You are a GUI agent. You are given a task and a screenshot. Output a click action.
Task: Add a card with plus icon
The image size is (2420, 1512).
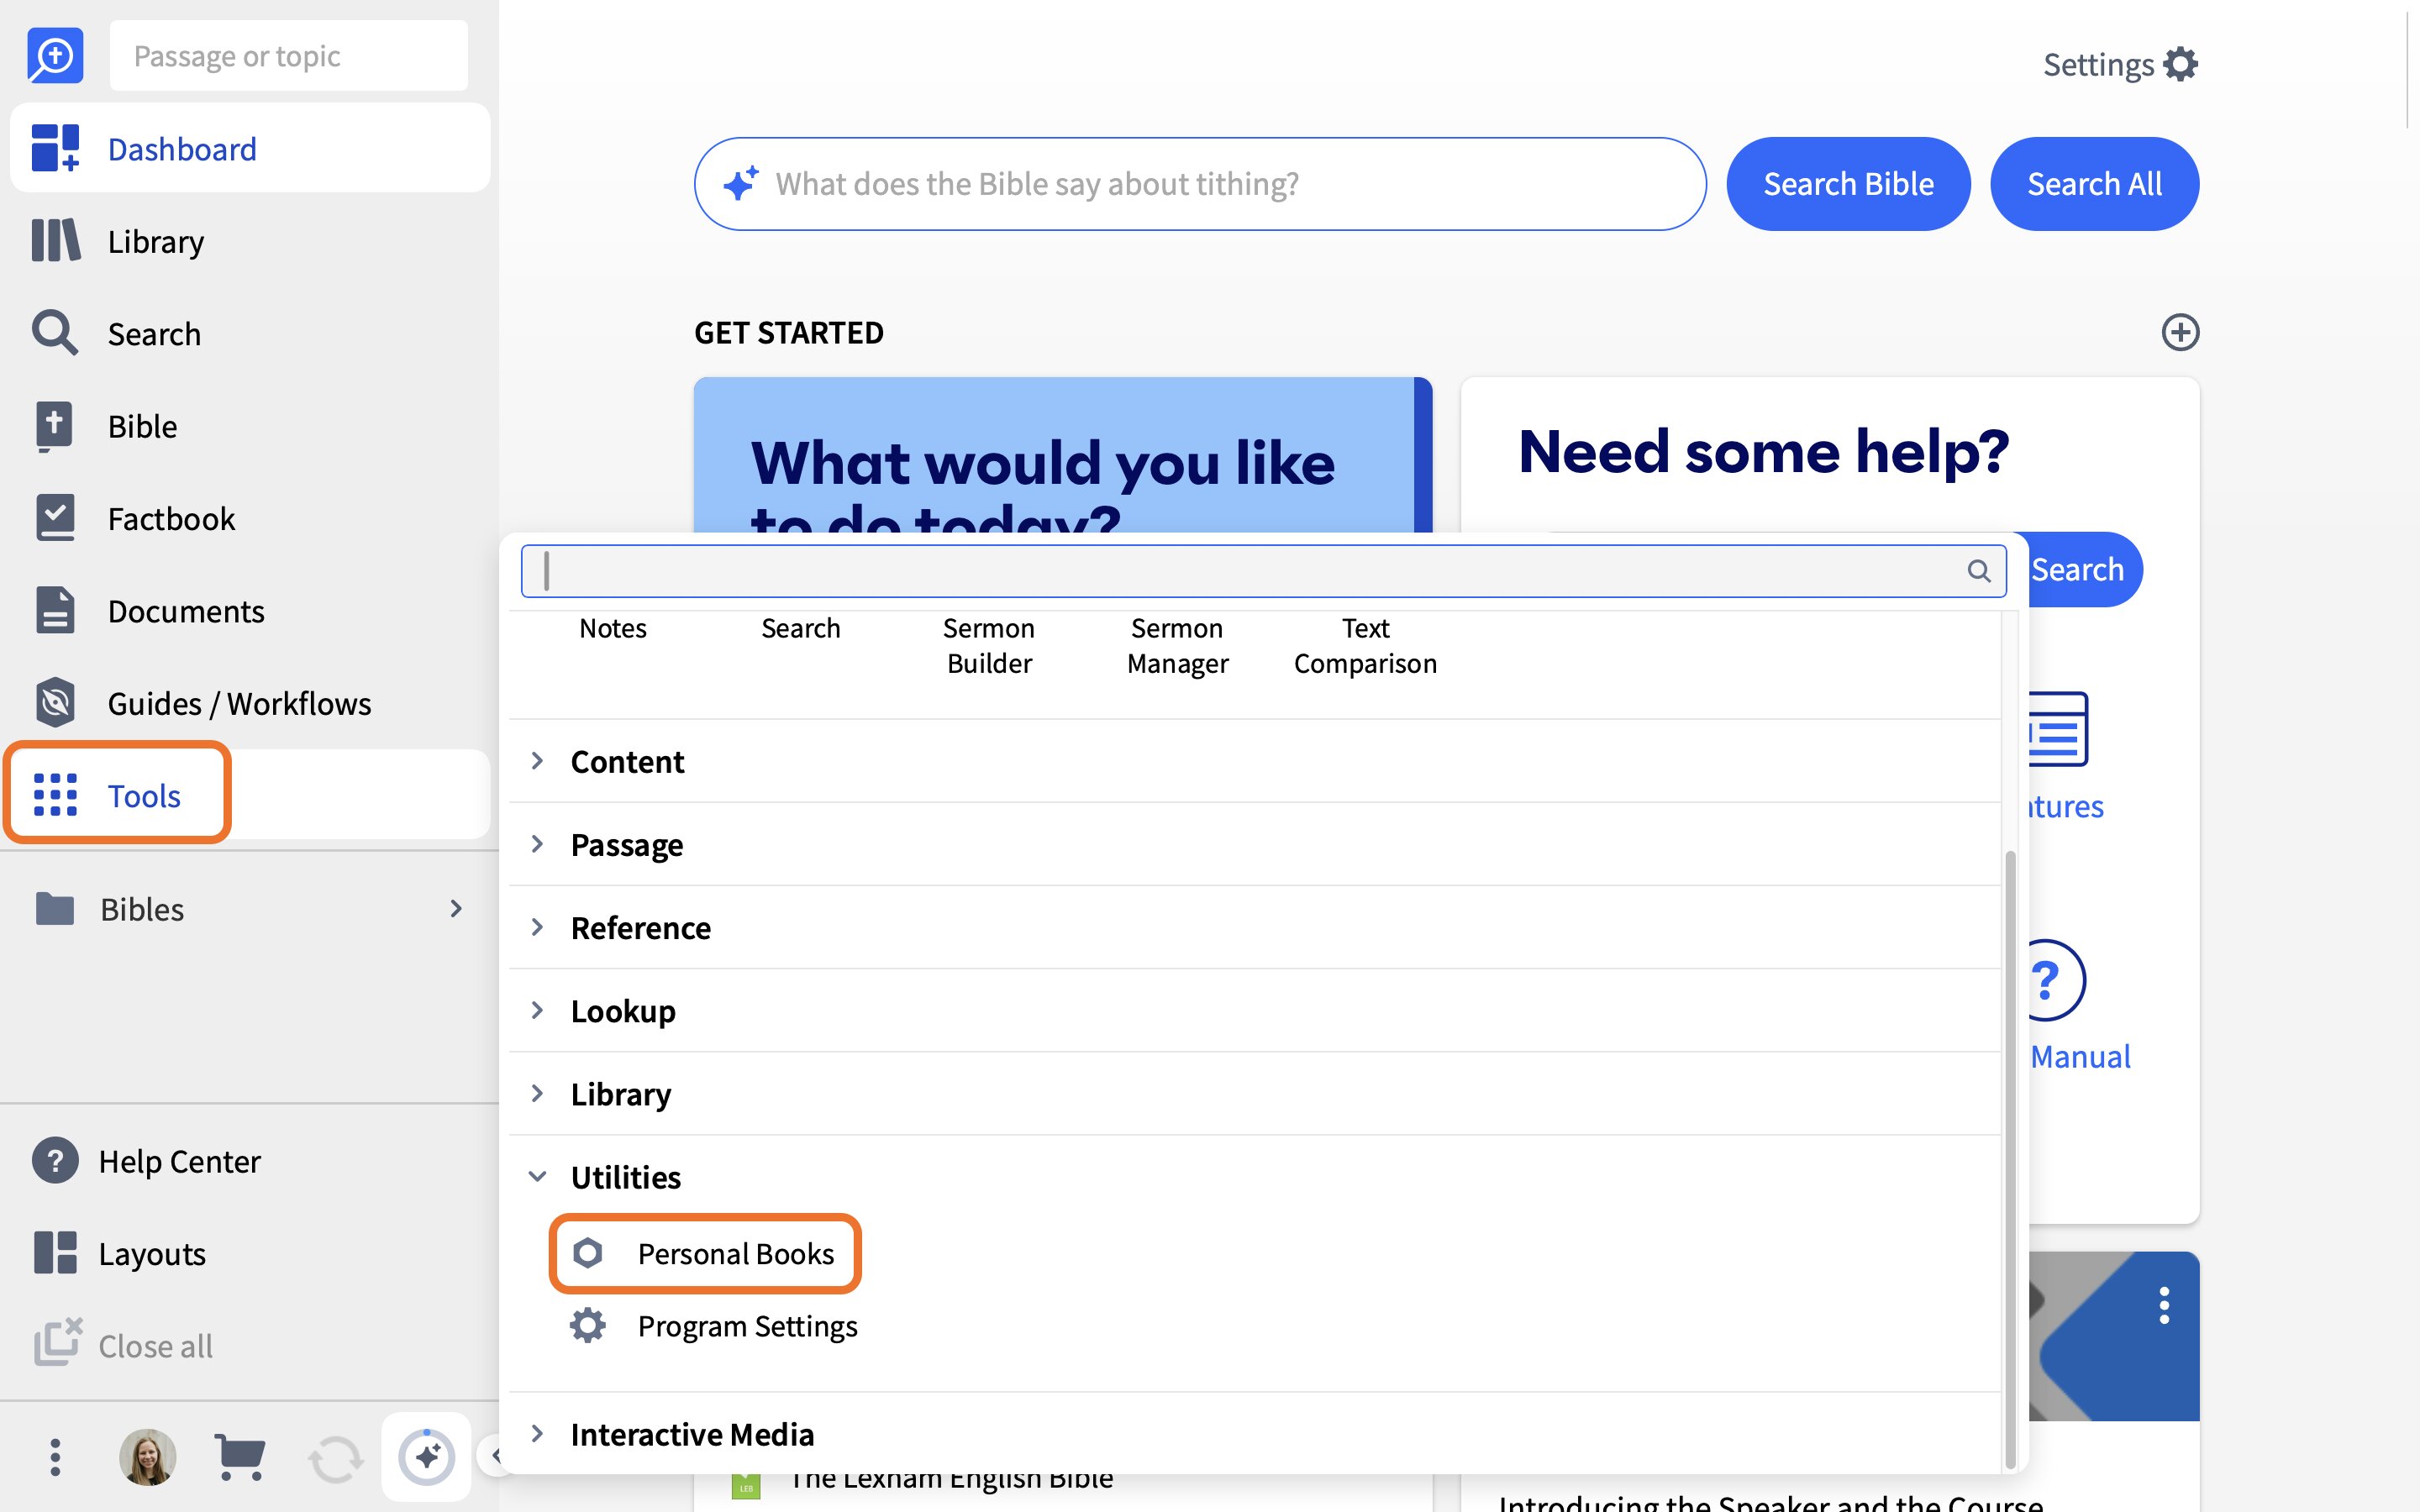tap(2180, 332)
